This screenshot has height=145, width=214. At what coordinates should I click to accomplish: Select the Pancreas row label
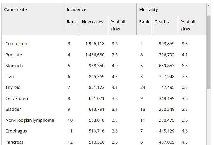[x=14, y=142]
